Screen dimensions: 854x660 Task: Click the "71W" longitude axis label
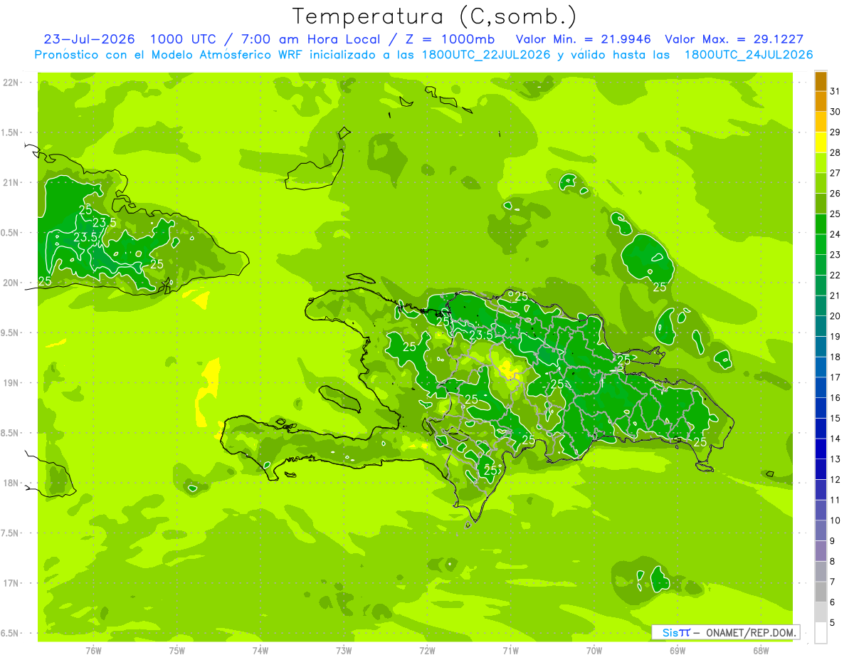tap(510, 651)
